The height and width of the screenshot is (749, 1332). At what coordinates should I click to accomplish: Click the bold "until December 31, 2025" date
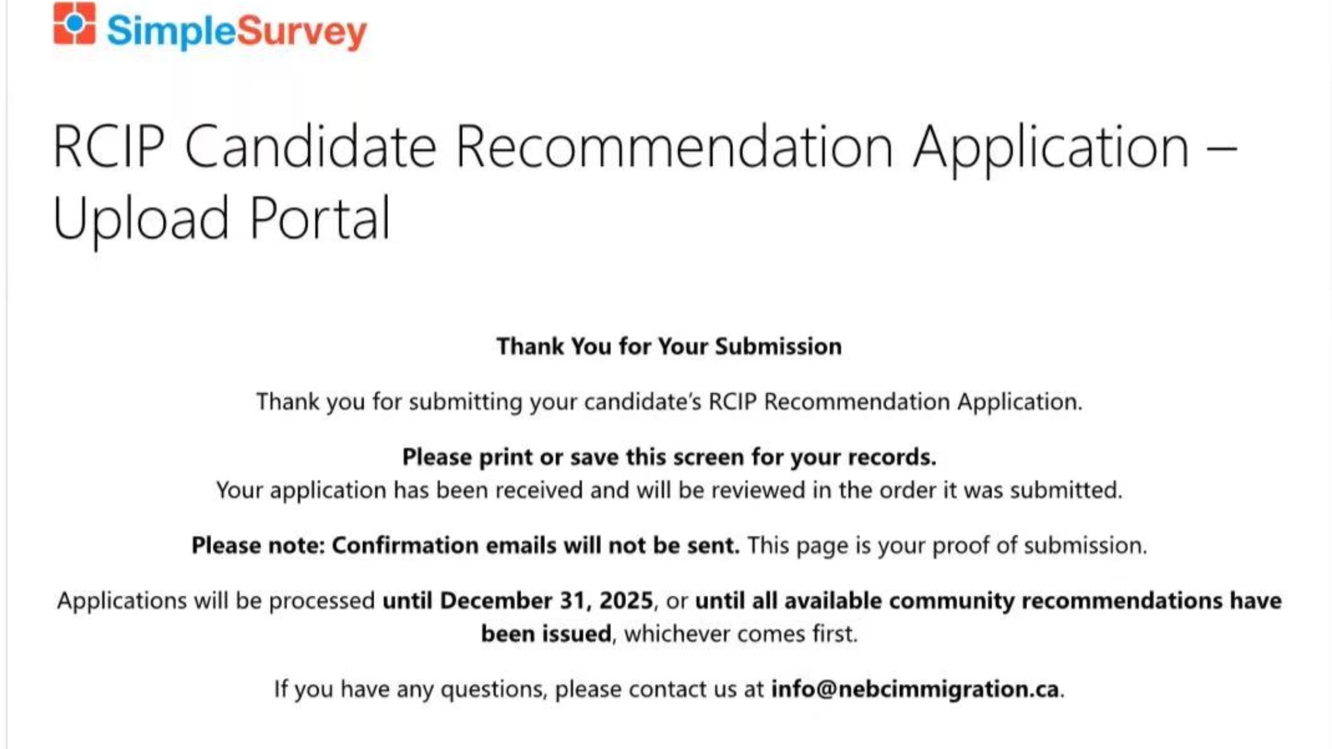[x=517, y=601]
